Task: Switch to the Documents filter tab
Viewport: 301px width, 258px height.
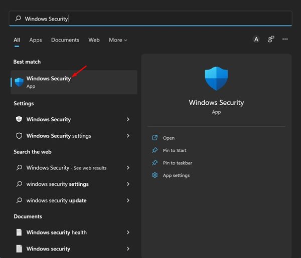Action: coord(65,40)
